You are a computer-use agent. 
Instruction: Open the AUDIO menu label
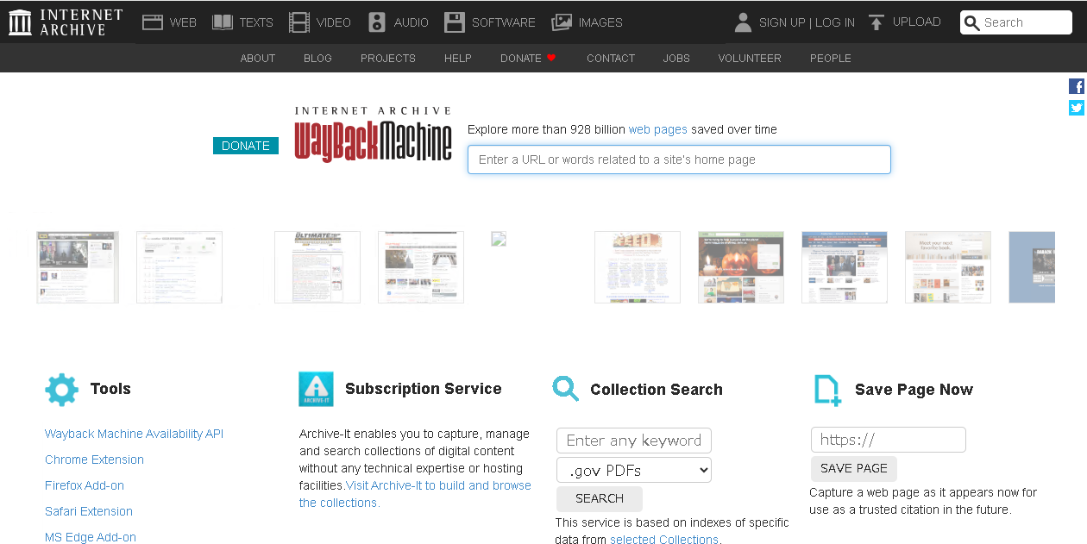(412, 22)
